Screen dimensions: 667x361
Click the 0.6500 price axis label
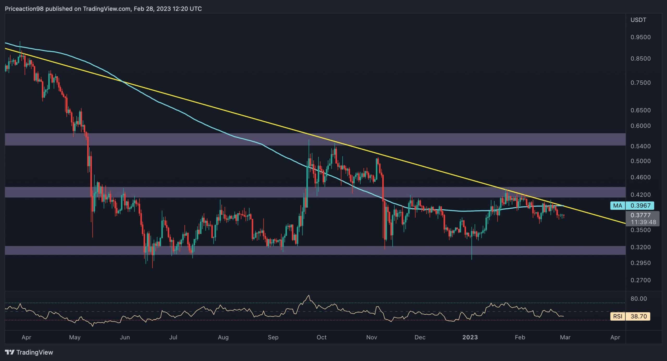pos(640,110)
